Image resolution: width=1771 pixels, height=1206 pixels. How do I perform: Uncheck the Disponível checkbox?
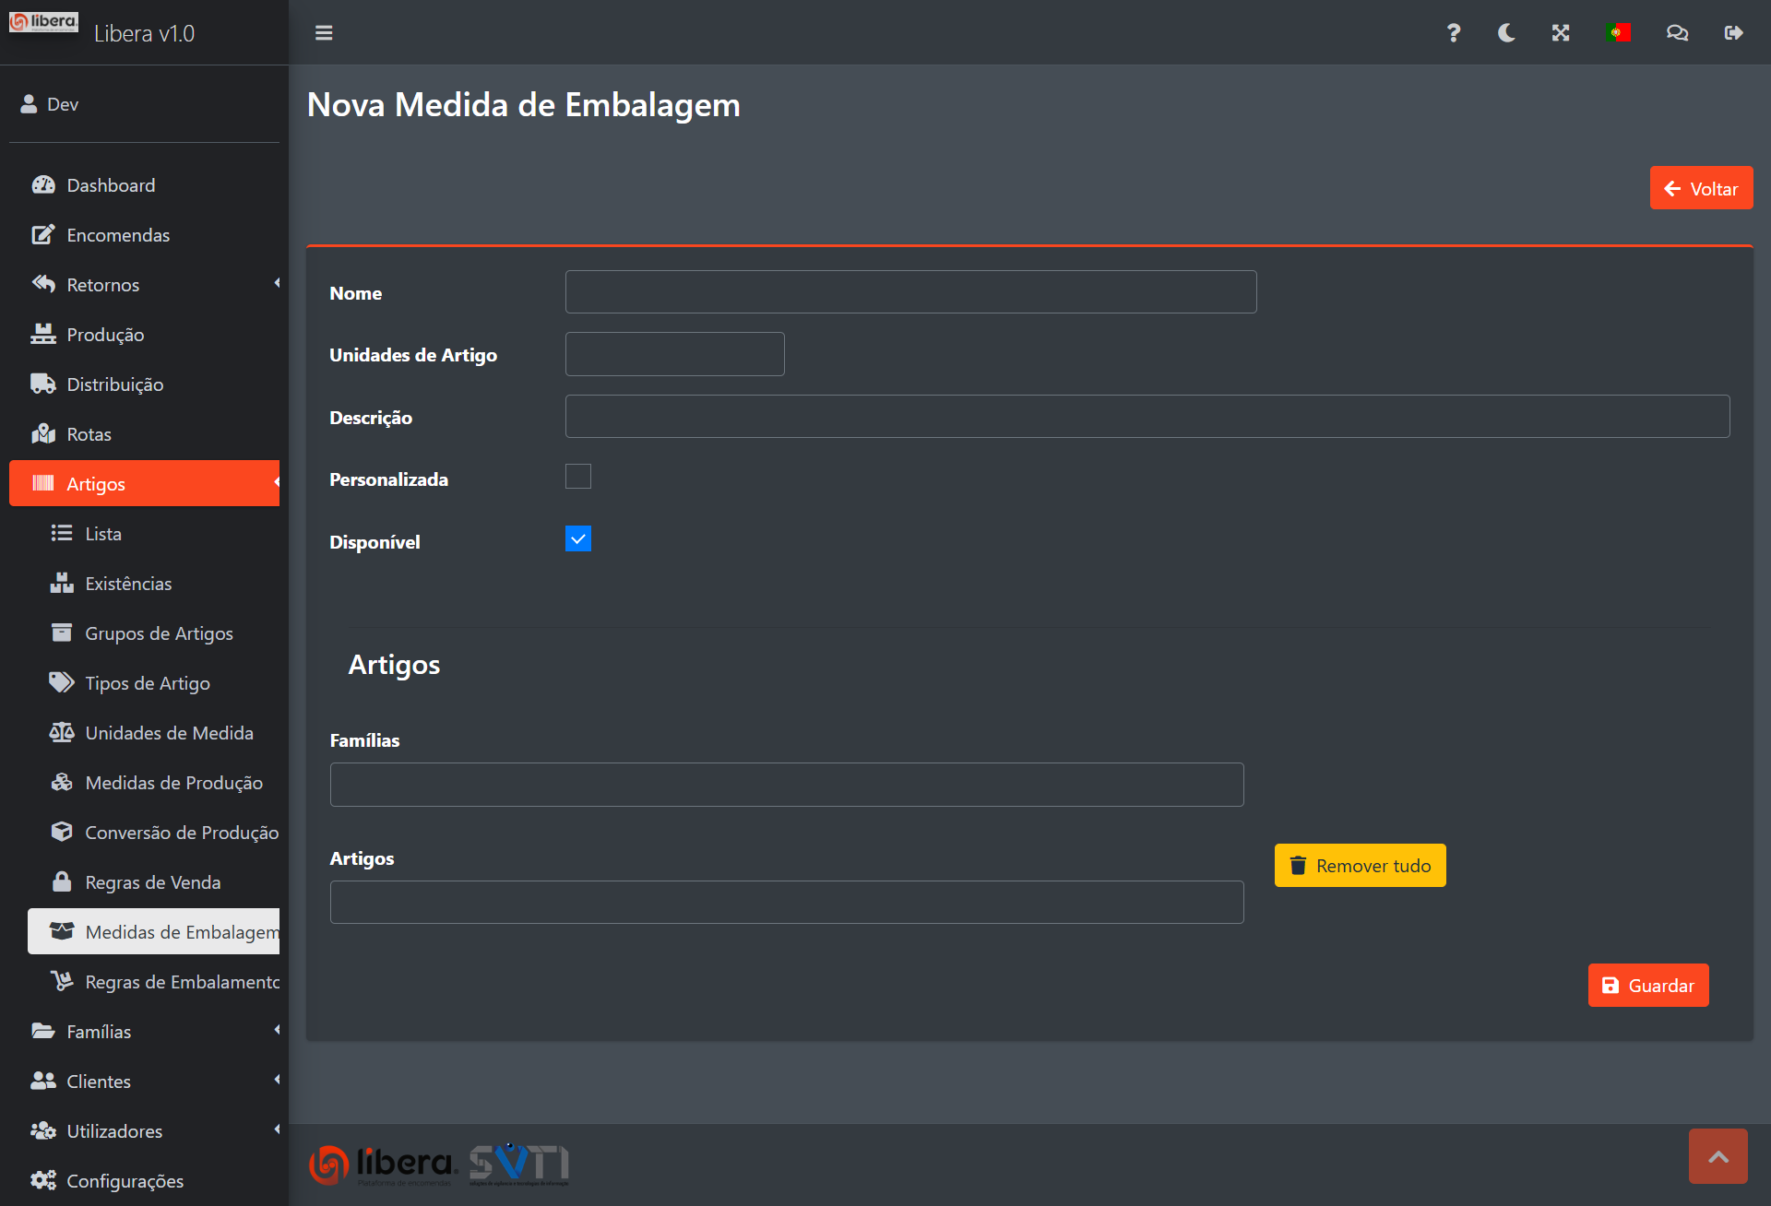coord(578,539)
